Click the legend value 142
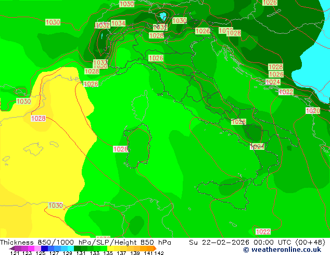The width and height of the screenshot is (330, 255). 159,253
